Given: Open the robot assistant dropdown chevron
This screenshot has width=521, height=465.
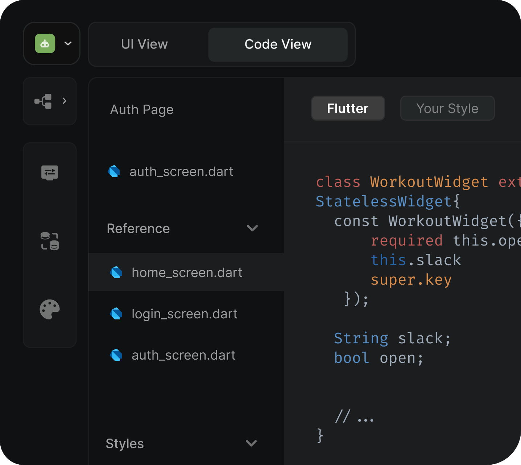Looking at the screenshot, I should [x=67, y=43].
